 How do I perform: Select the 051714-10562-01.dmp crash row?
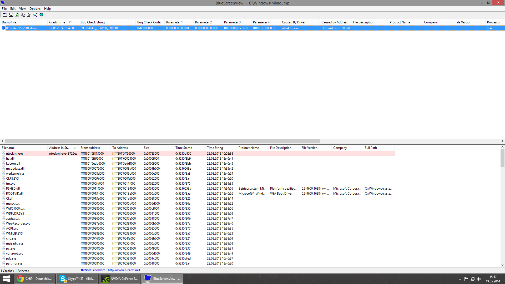[21, 28]
